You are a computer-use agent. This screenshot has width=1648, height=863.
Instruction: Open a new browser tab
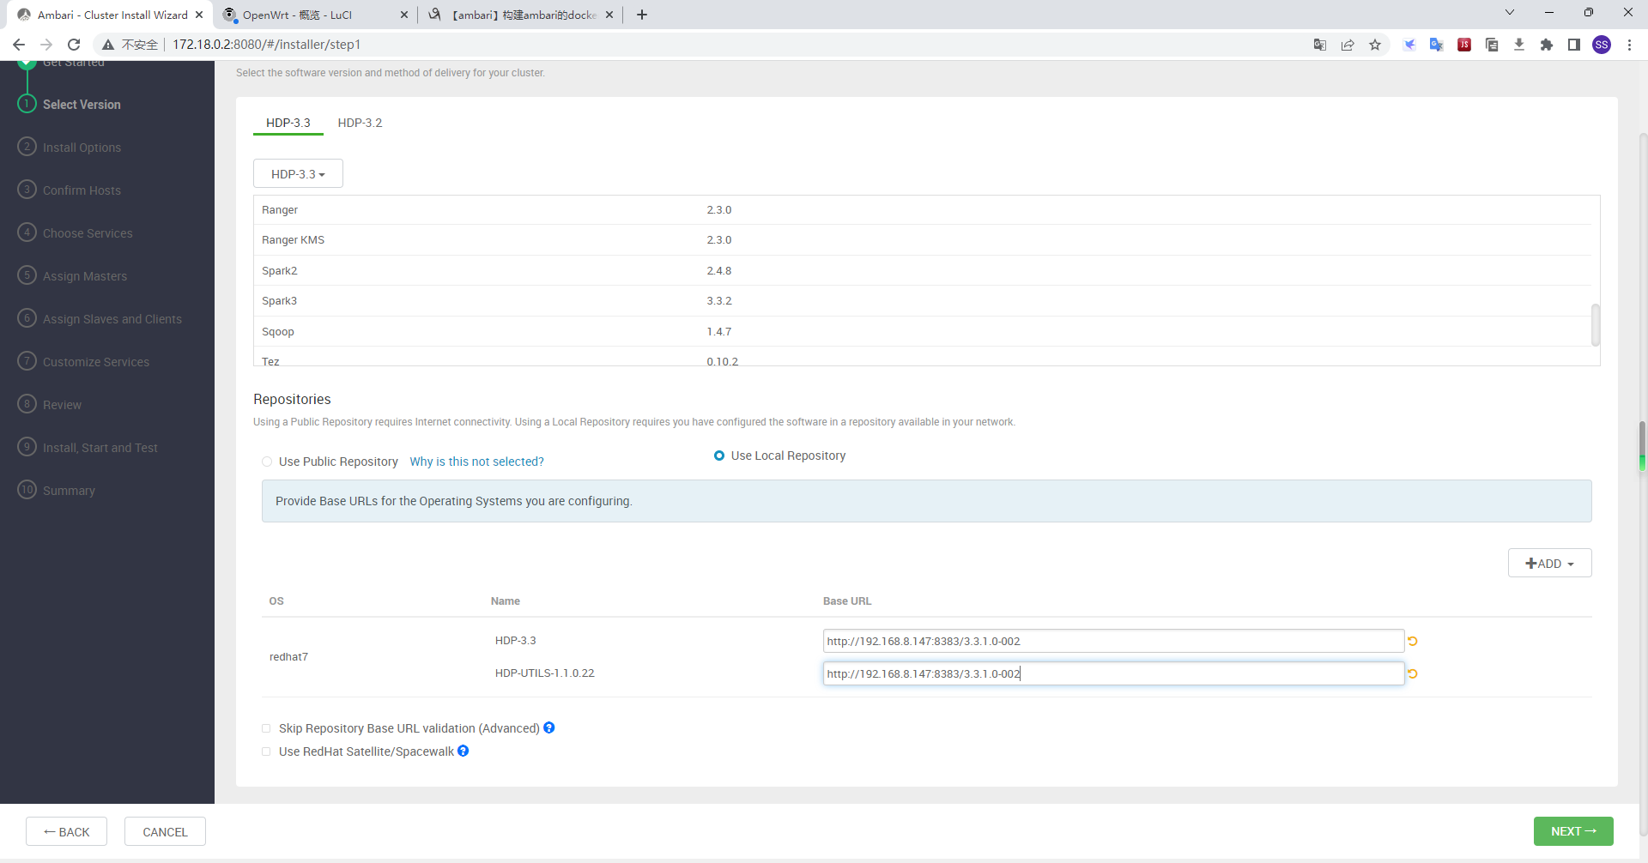click(x=642, y=15)
